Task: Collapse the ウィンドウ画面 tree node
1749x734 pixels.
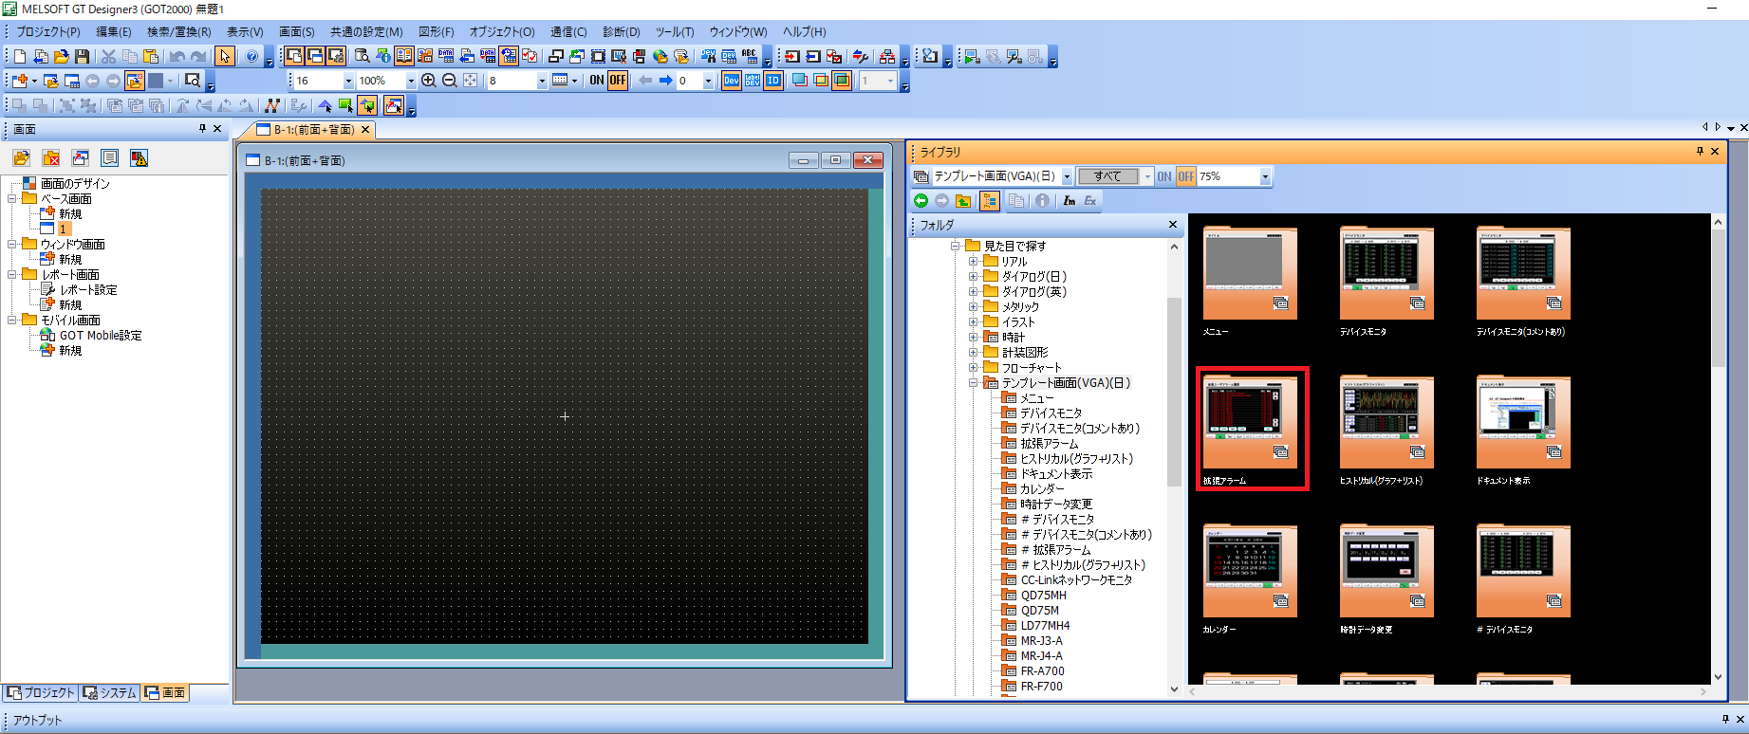Action: coord(12,245)
